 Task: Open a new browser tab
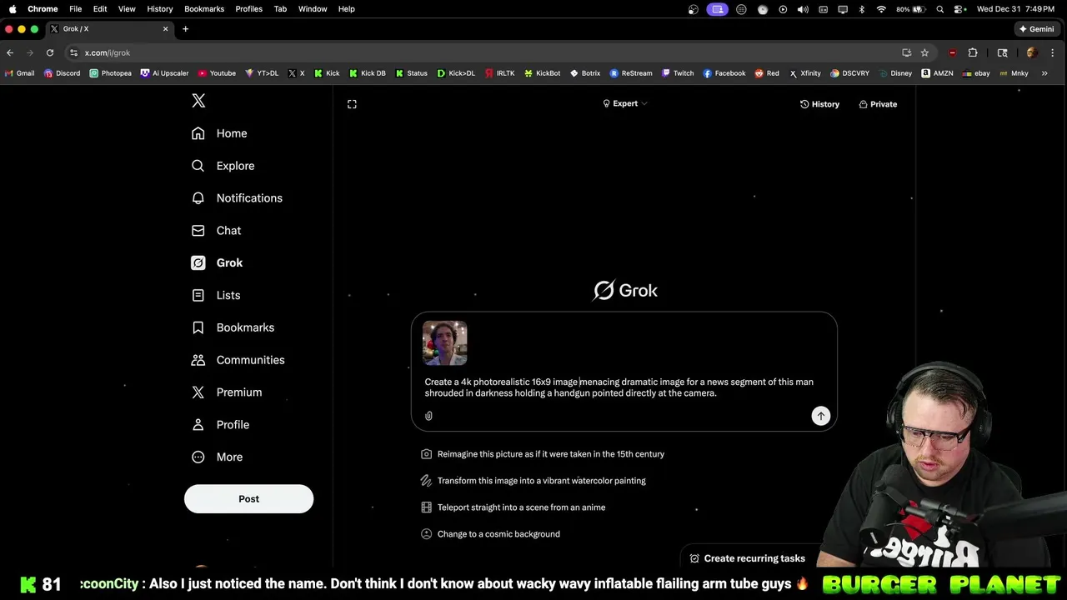tap(185, 29)
